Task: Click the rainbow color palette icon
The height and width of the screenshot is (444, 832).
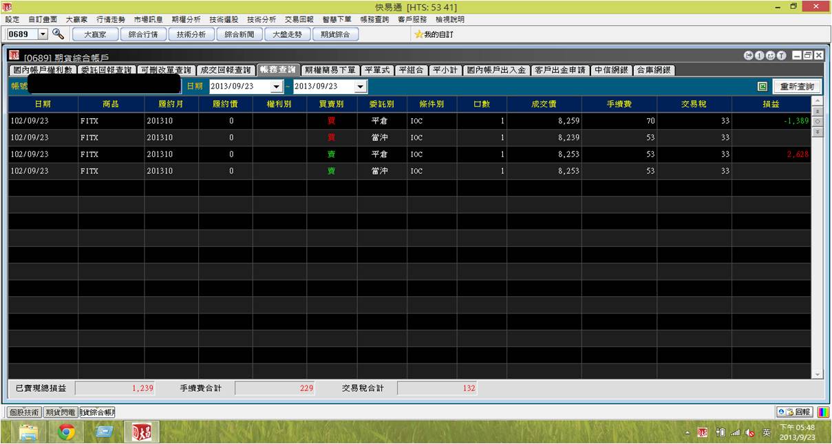Action: click(x=823, y=412)
